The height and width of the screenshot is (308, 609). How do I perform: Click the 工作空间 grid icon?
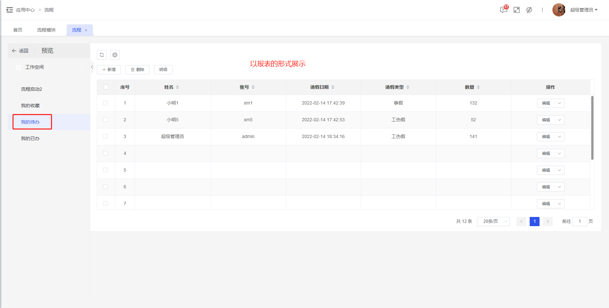coord(18,67)
